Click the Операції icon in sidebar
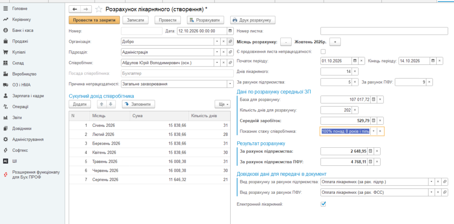Viewport: 454px width, 224px height. coord(5,106)
